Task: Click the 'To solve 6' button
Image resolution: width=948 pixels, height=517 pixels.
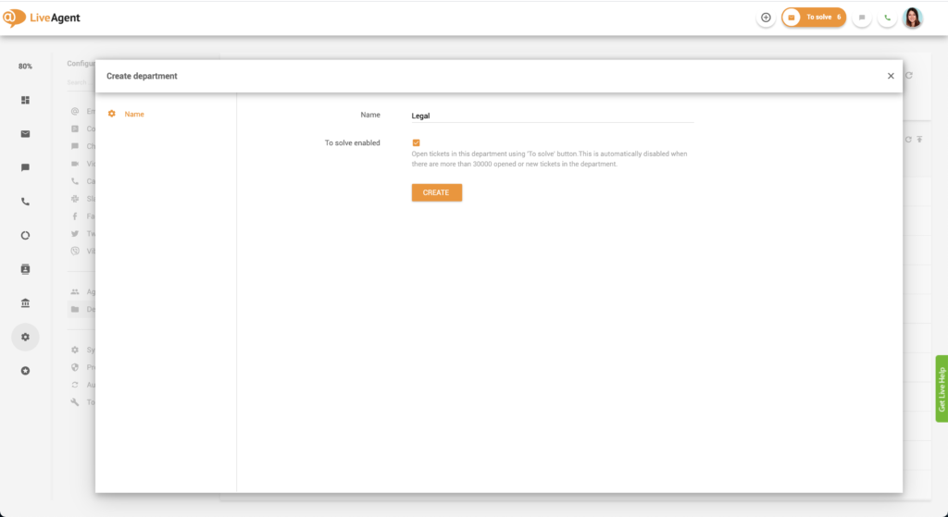Action: (814, 18)
